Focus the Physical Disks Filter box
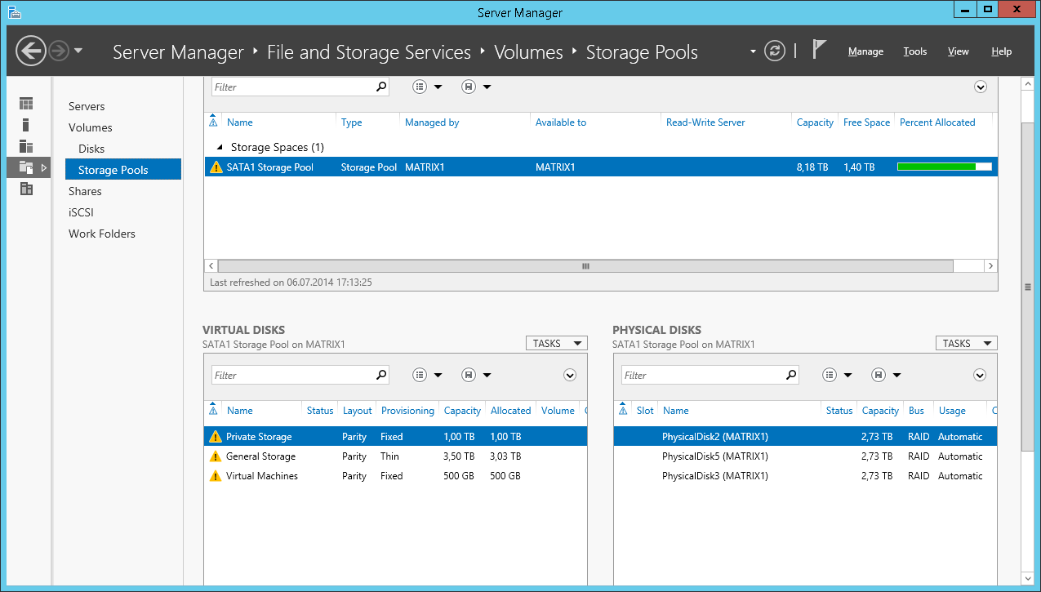Screen dimensions: 1041x592 click(x=703, y=375)
